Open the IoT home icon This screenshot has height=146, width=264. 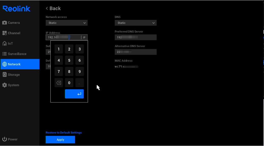[x=5, y=44]
